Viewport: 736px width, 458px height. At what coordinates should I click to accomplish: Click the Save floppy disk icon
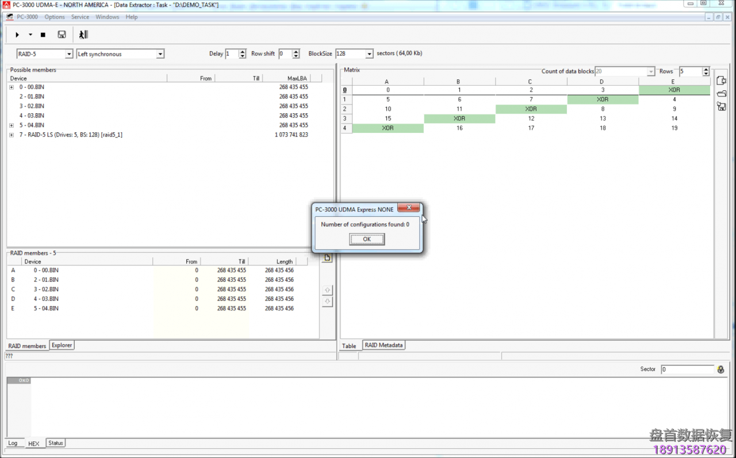62,35
